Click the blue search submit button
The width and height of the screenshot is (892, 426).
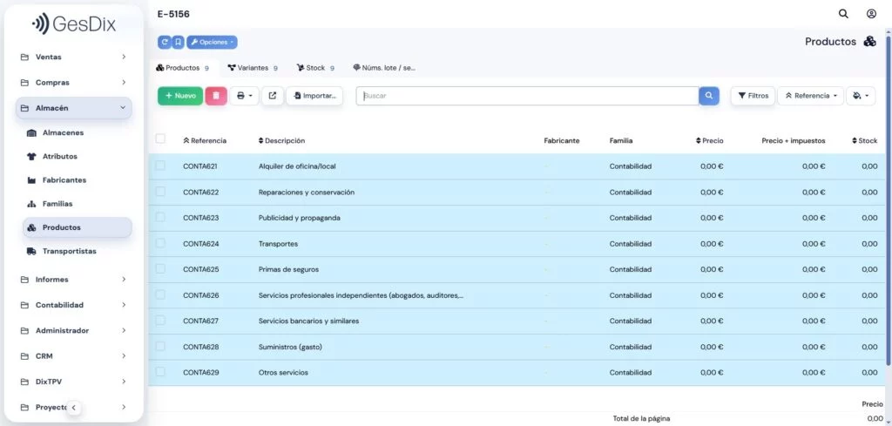pos(709,96)
